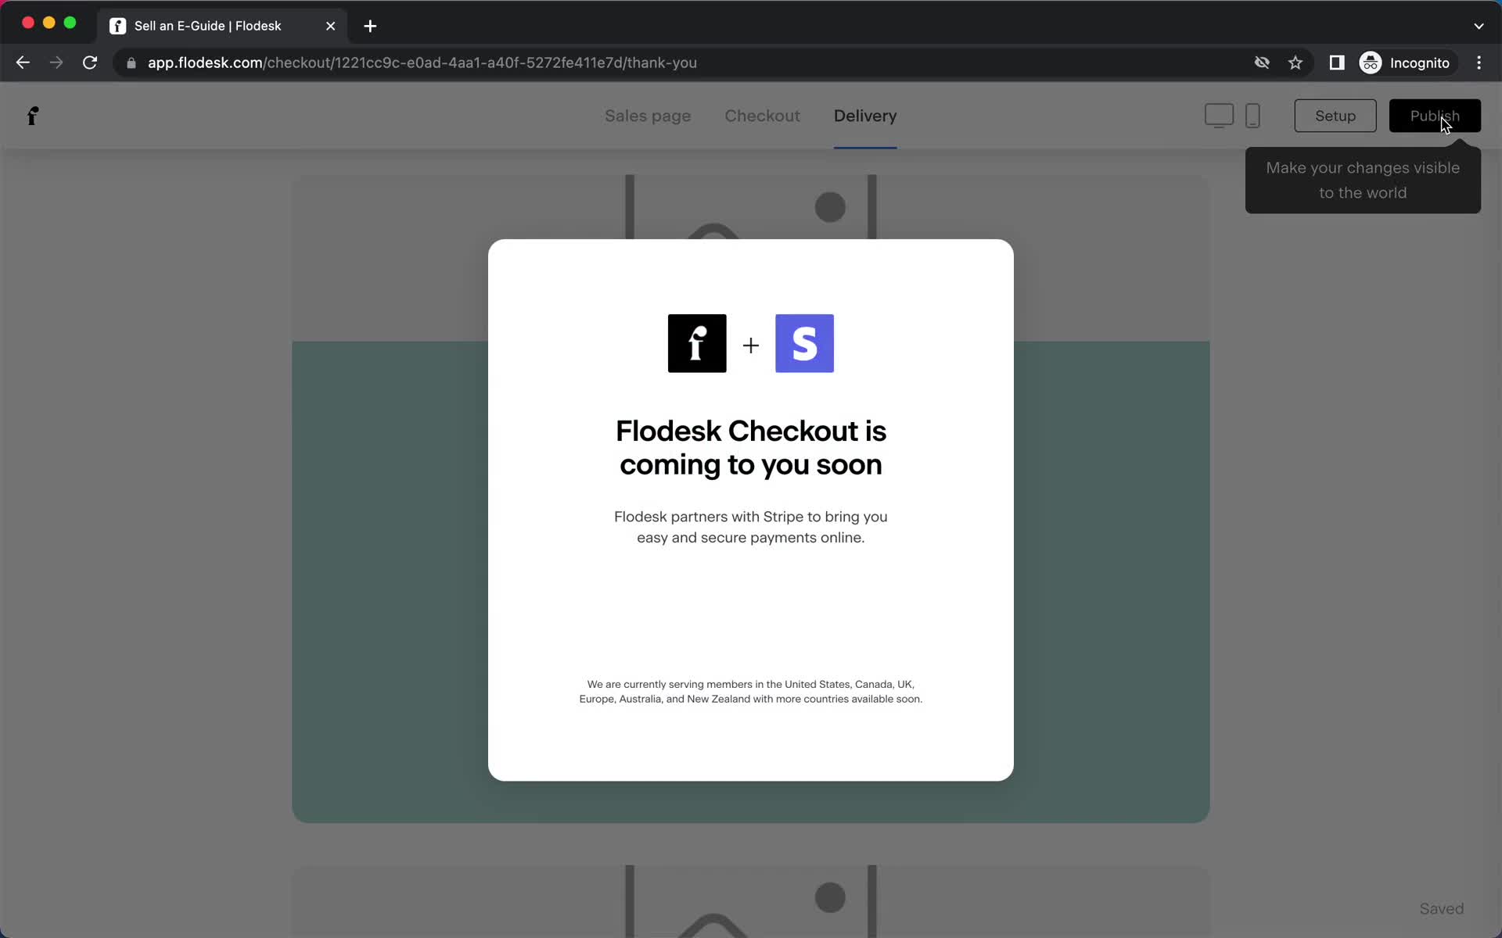Click the bookmark star icon
The width and height of the screenshot is (1502, 938).
(1295, 63)
